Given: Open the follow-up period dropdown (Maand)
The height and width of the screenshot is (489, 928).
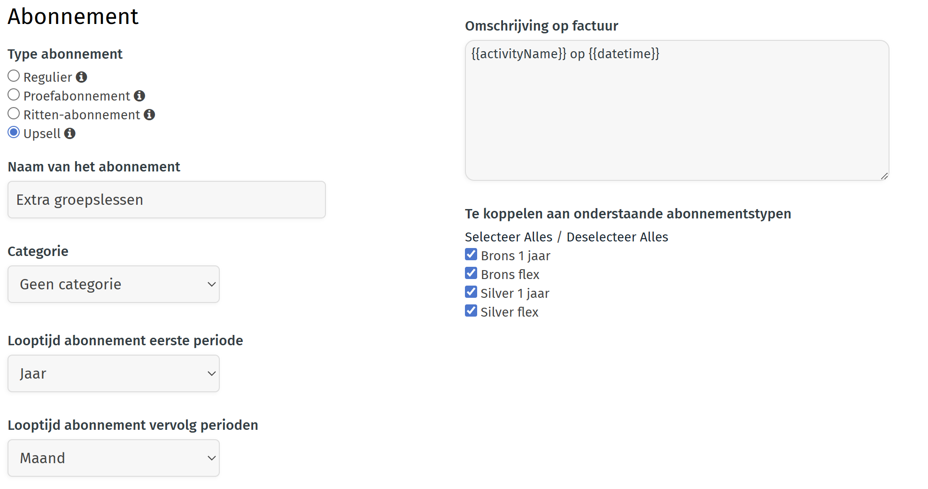Looking at the screenshot, I should click(114, 458).
